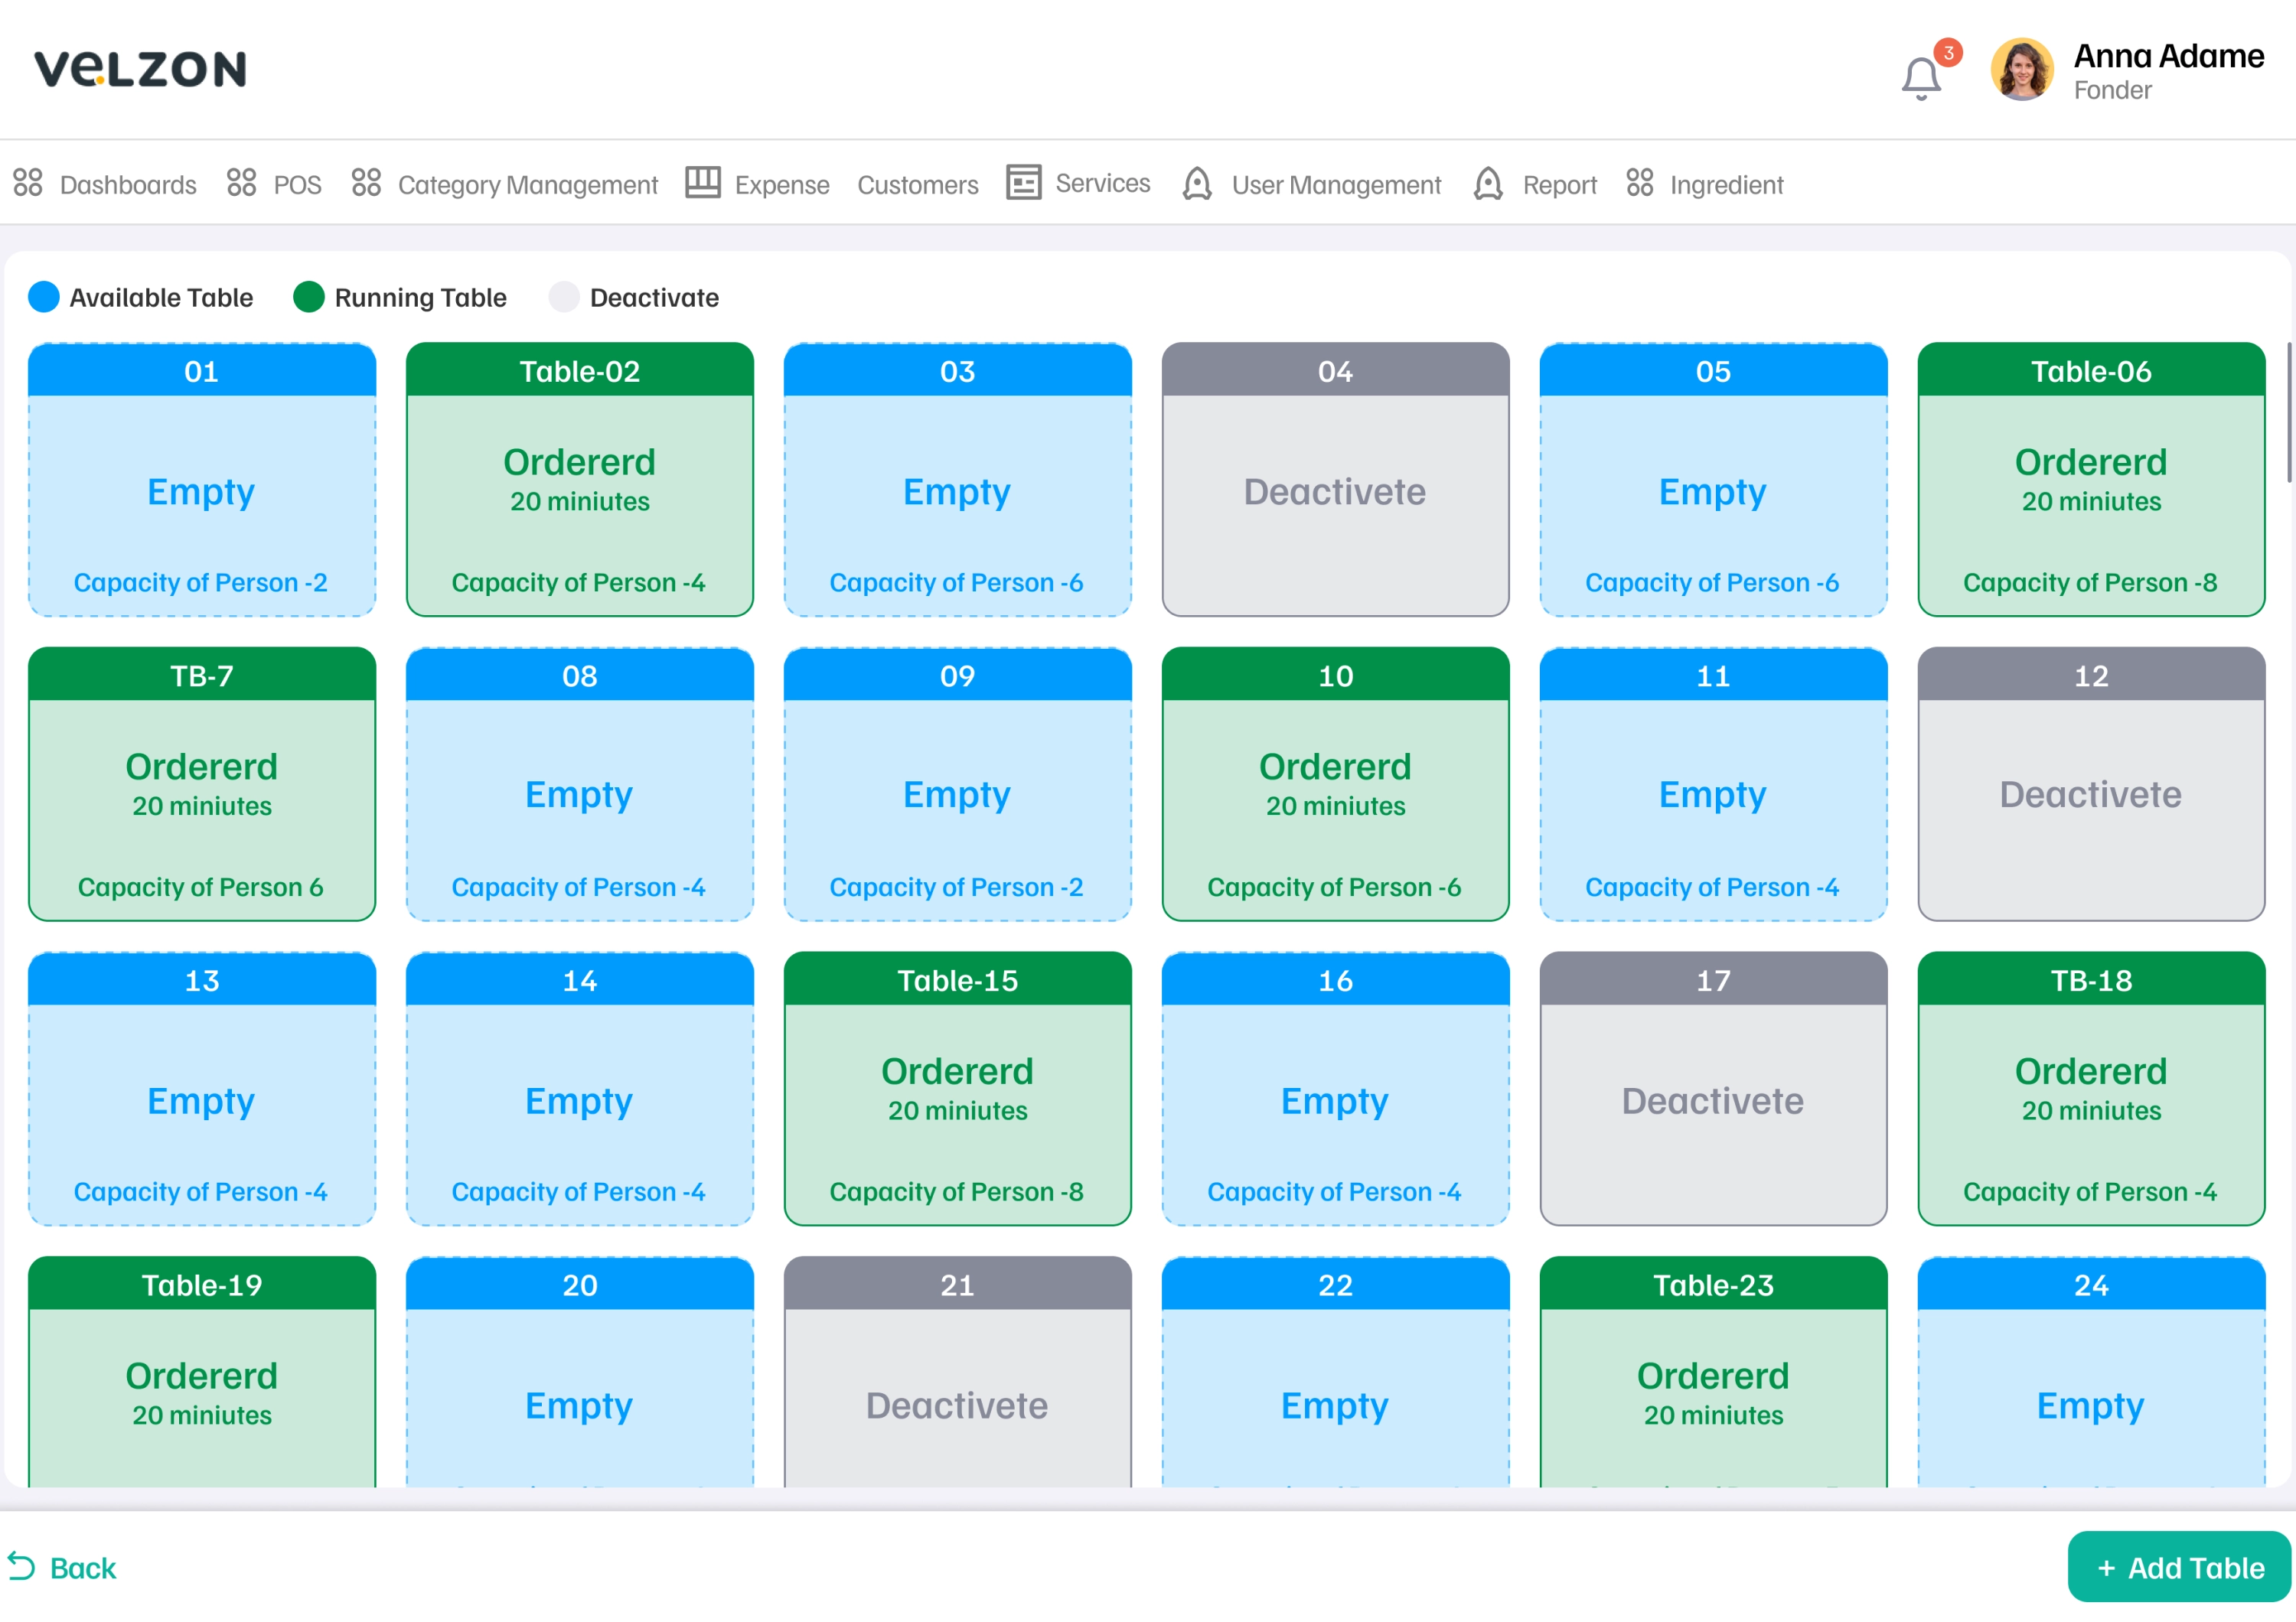
Task: Click the Services list icon
Action: (1023, 183)
